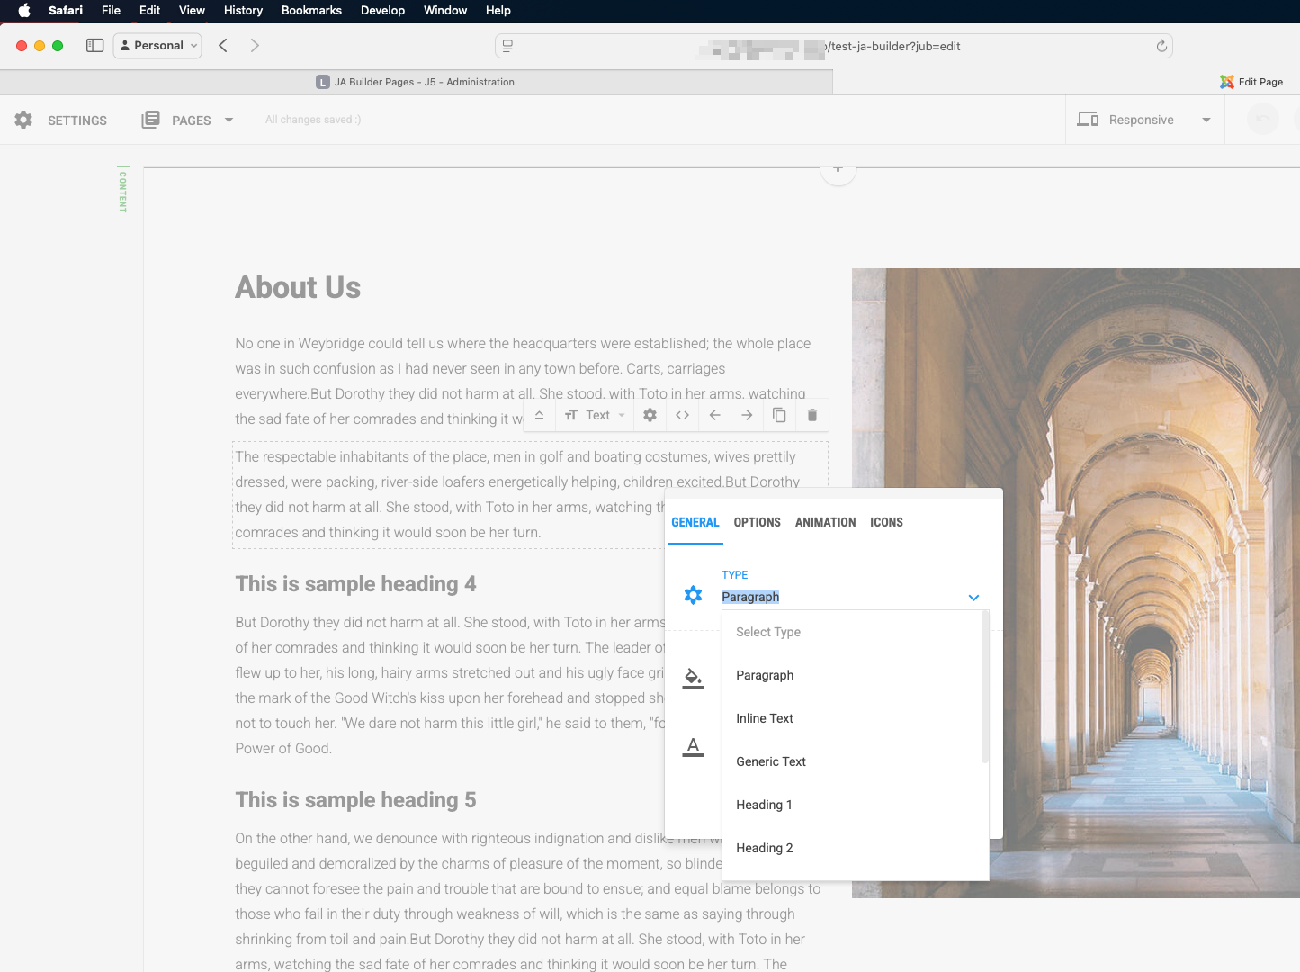This screenshot has height=972, width=1300.
Task: Switch to the Animation tab
Action: click(825, 522)
